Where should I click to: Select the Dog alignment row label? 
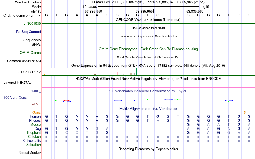coord(38,129)
